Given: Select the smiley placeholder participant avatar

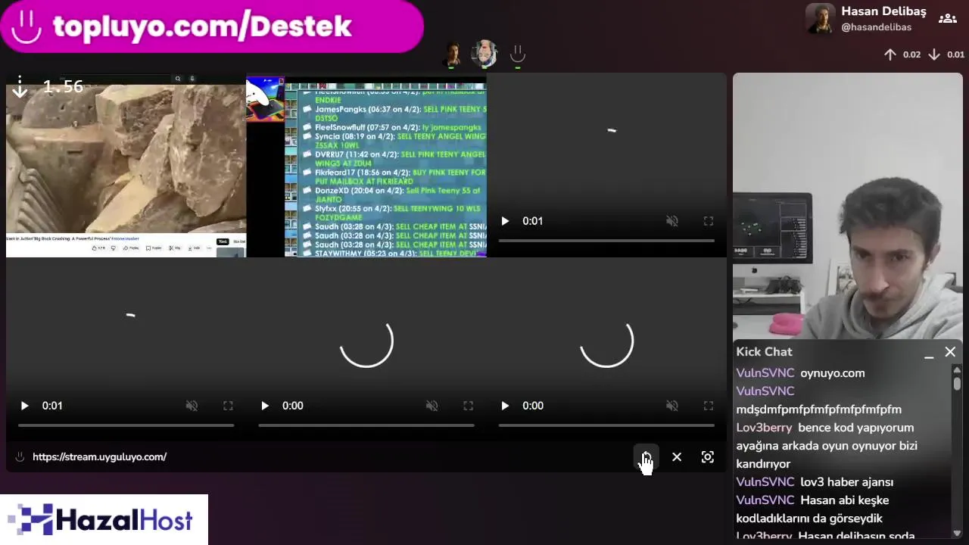Looking at the screenshot, I should click(518, 54).
